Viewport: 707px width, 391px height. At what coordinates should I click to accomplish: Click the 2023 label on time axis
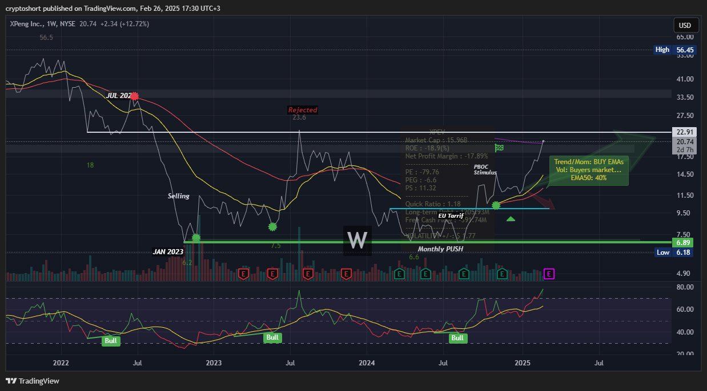coord(214,362)
